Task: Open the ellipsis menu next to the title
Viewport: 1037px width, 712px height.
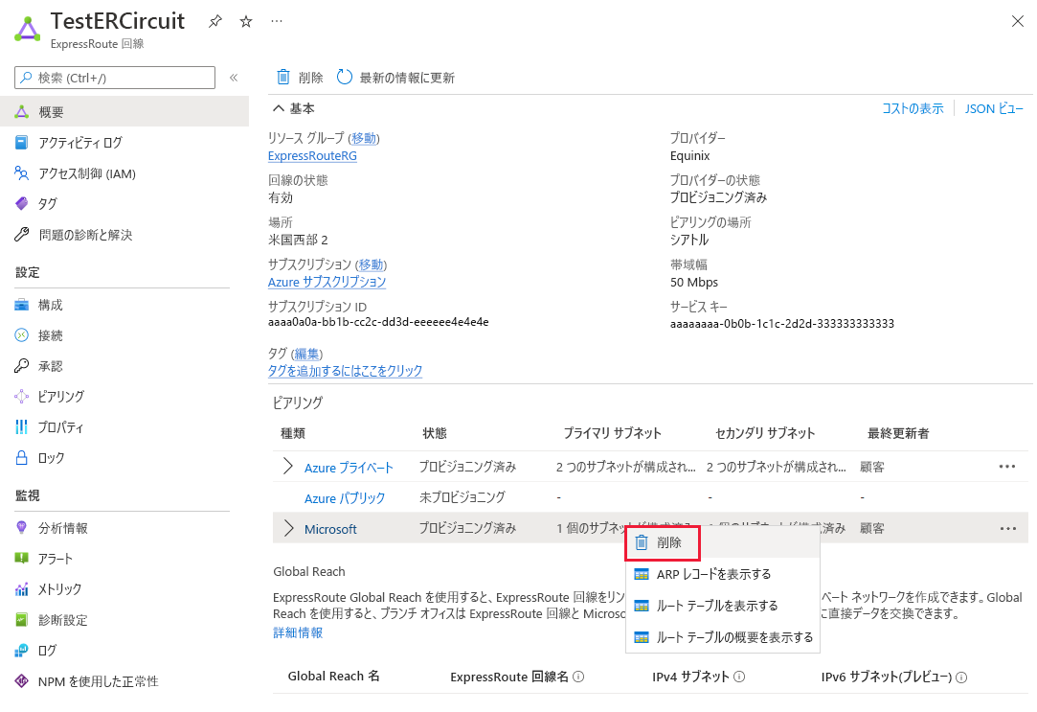Action: tap(277, 21)
